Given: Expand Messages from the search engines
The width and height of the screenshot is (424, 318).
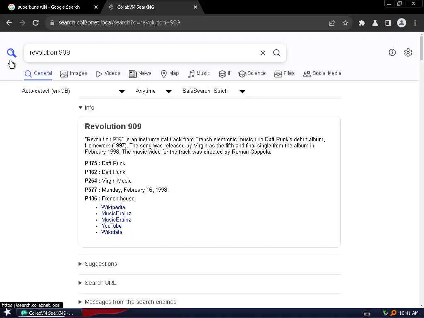Looking at the screenshot, I should (128, 302).
